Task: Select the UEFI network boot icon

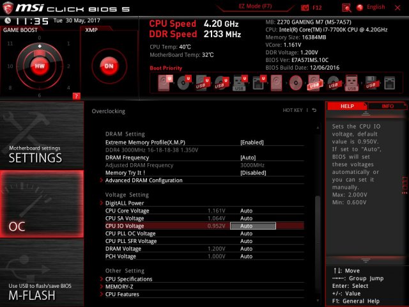Action: pyautogui.click(x=259, y=83)
